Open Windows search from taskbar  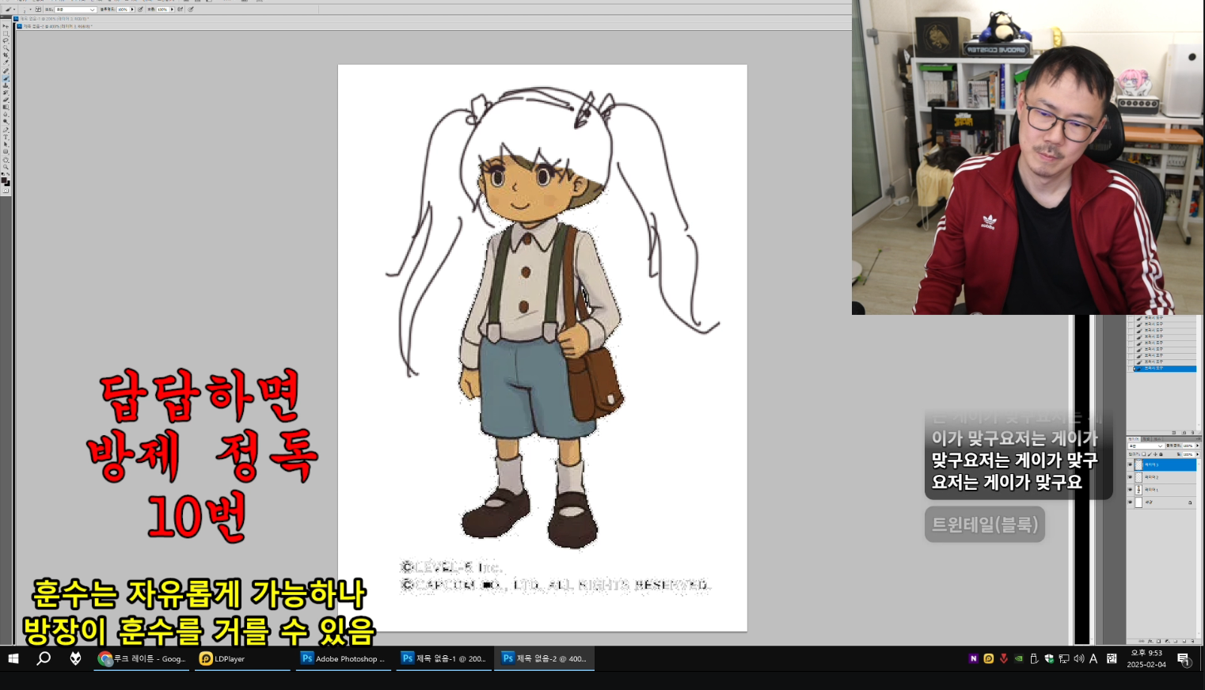pyautogui.click(x=44, y=658)
